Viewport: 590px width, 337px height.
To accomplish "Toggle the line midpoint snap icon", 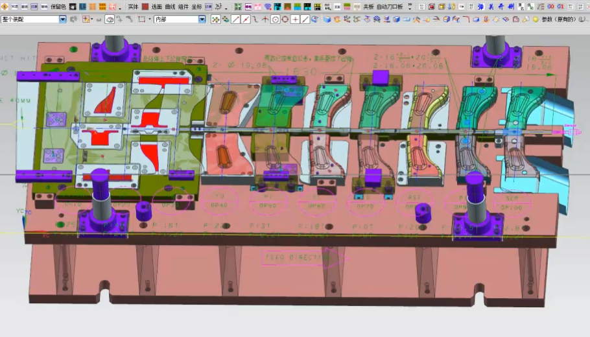I will click(x=246, y=19).
